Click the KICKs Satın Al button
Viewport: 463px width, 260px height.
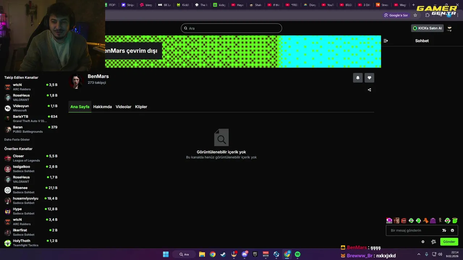click(428, 28)
